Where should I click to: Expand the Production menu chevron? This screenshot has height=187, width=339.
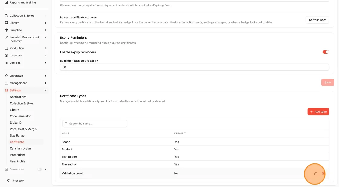coord(46,48)
